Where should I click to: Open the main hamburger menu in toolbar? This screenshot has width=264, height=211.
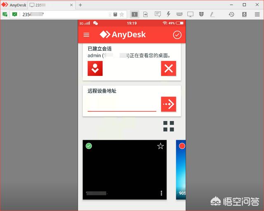(257, 14)
